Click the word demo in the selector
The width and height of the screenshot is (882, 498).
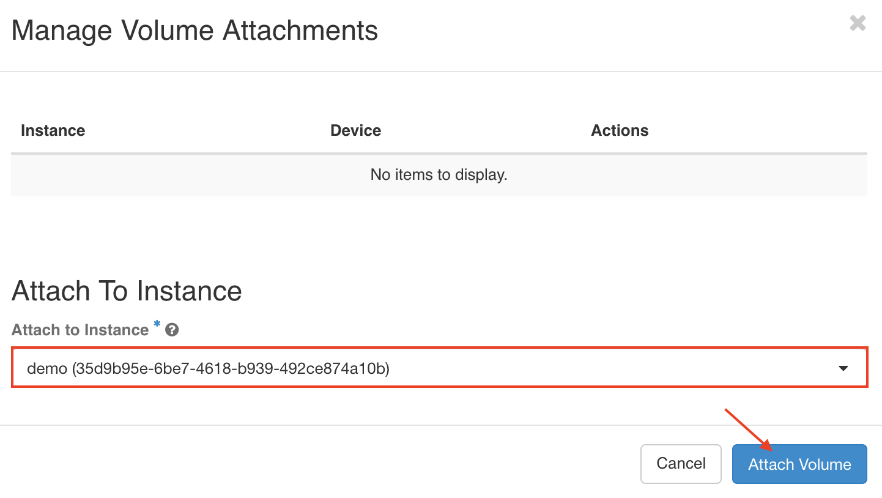(47, 368)
